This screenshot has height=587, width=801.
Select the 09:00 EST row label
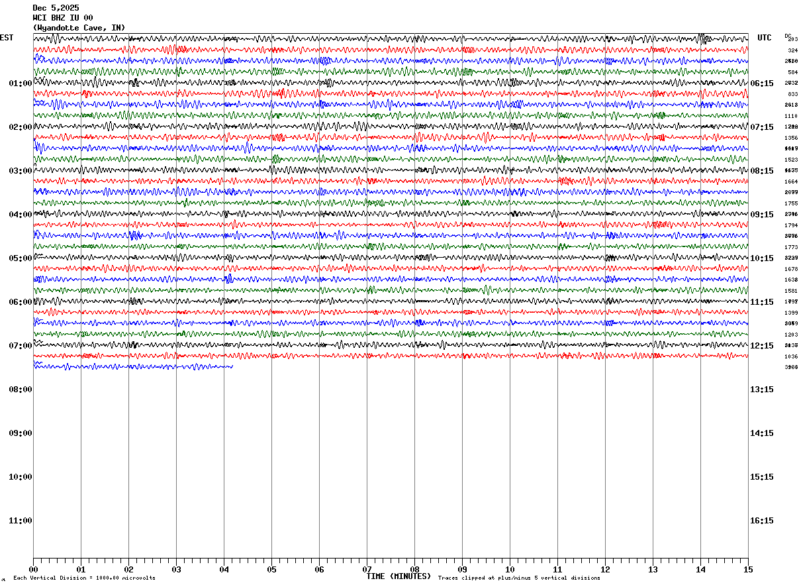pyautogui.click(x=21, y=433)
